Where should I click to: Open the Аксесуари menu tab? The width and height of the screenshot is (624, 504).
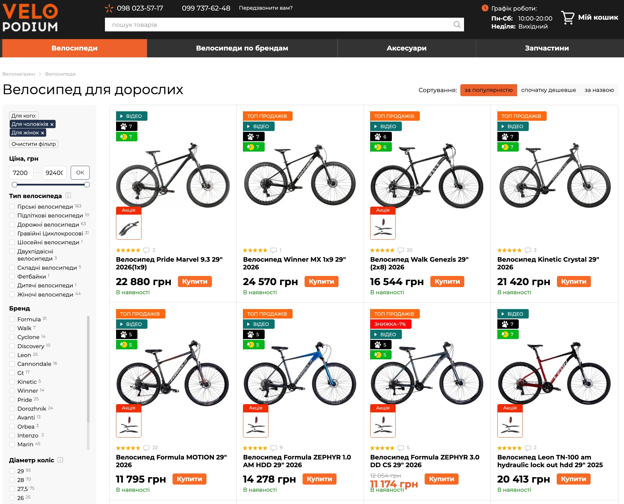[406, 48]
